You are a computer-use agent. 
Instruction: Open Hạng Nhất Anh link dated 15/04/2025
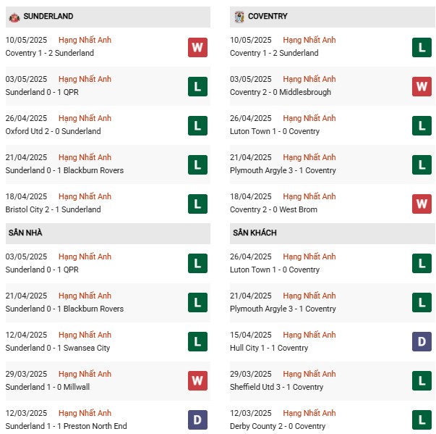pyautogui.click(x=309, y=335)
